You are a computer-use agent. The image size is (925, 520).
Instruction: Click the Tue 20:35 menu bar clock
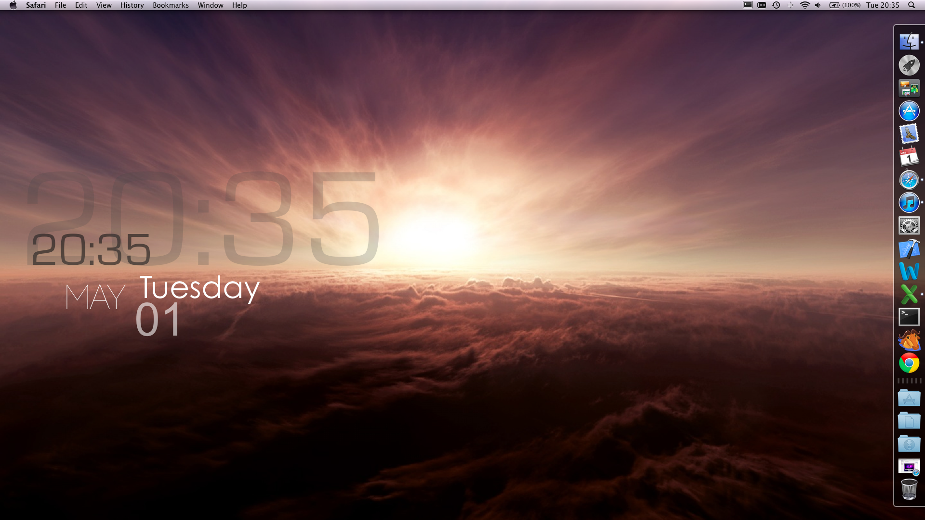click(x=883, y=5)
